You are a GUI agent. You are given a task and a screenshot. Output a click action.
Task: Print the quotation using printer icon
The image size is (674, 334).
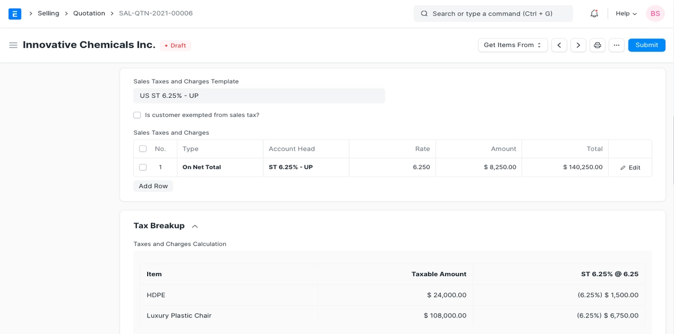pyautogui.click(x=598, y=45)
